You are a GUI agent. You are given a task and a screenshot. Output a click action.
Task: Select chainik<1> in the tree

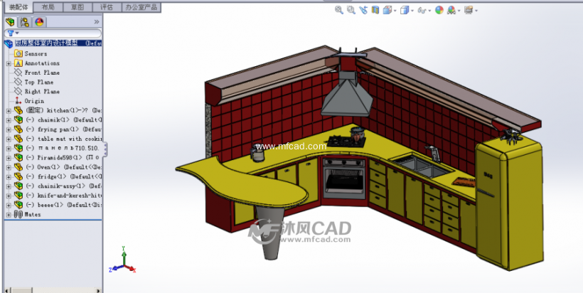point(63,119)
